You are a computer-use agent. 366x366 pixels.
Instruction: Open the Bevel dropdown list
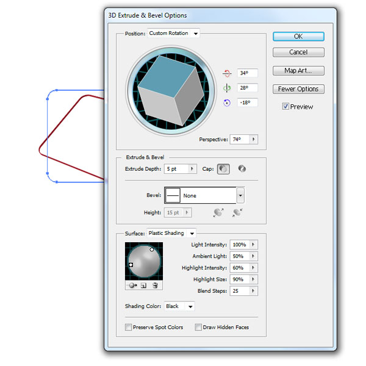tap(240, 195)
